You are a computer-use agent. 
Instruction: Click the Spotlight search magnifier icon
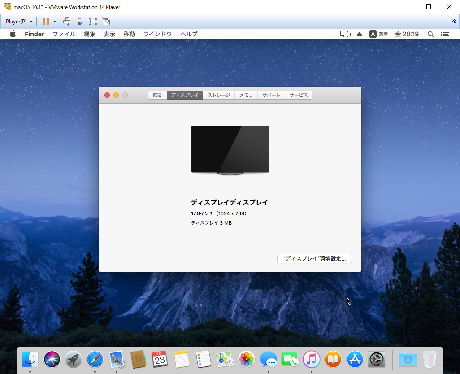coord(431,34)
